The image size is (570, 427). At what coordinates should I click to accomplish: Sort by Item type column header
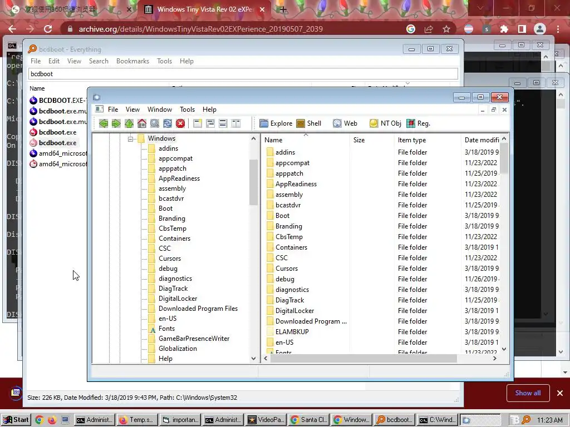pyautogui.click(x=427, y=140)
